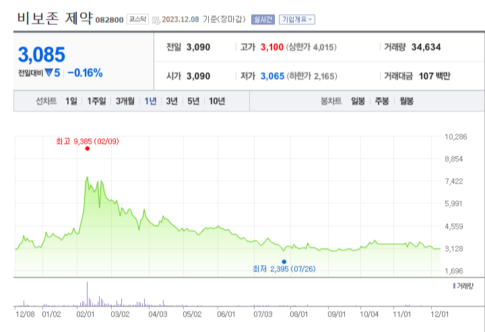Image resolution: width=485 pixels, height=332 pixels.
Task: Select the 1일 line chart tab
Action: [71, 101]
